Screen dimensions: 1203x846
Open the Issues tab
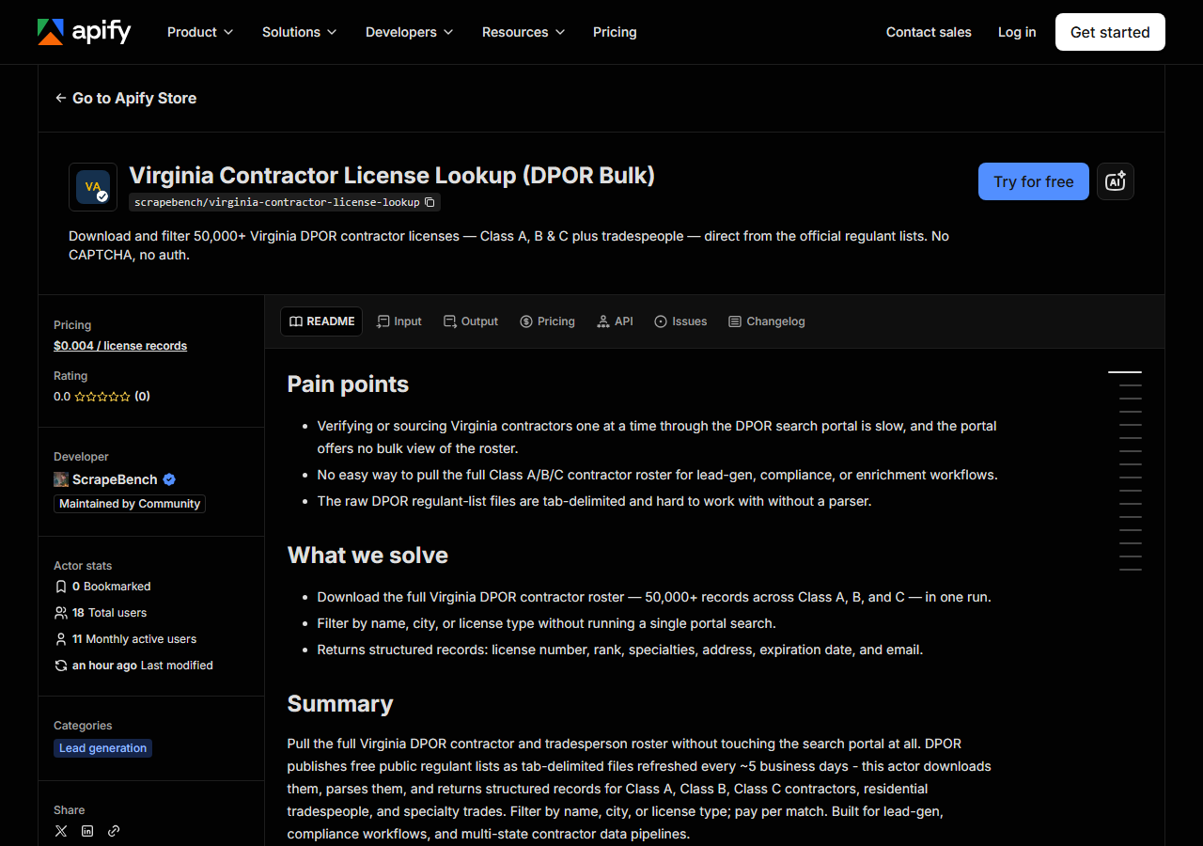pos(680,321)
